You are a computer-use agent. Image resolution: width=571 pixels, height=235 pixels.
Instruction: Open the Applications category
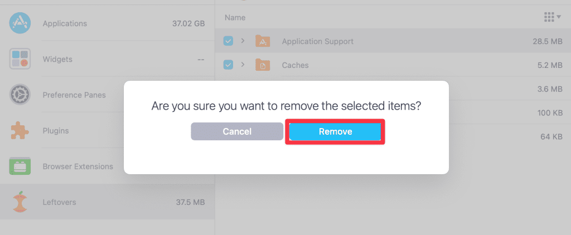pyautogui.click(x=65, y=23)
